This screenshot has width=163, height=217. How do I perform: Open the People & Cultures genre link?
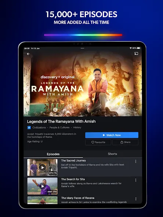tap(59, 128)
